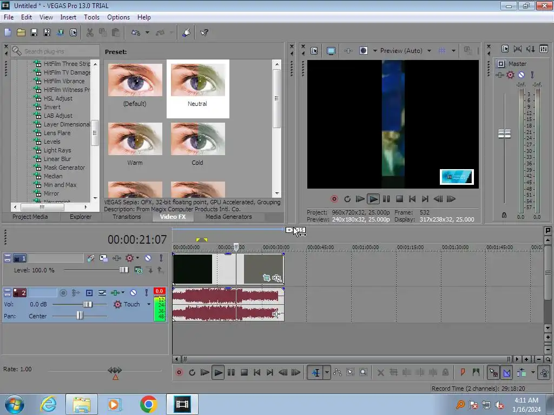Switch to Transitions tab
The image size is (554, 415).
pyautogui.click(x=127, y=217)
